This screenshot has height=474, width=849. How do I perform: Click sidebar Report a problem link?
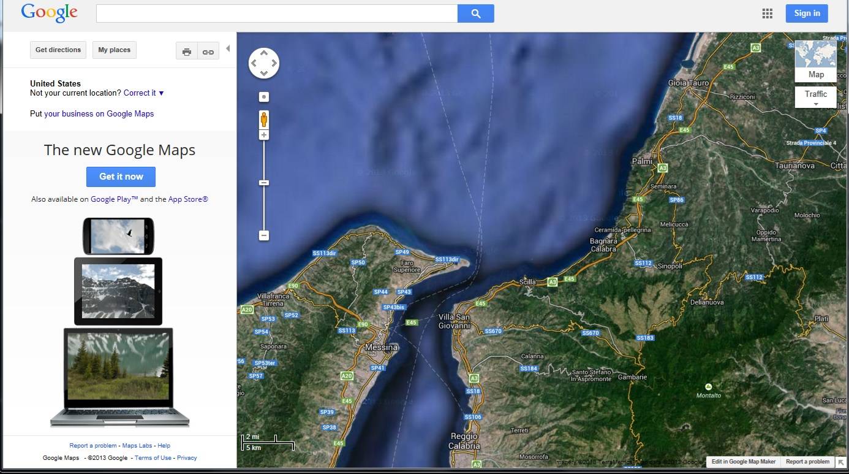tap(92, 446)
